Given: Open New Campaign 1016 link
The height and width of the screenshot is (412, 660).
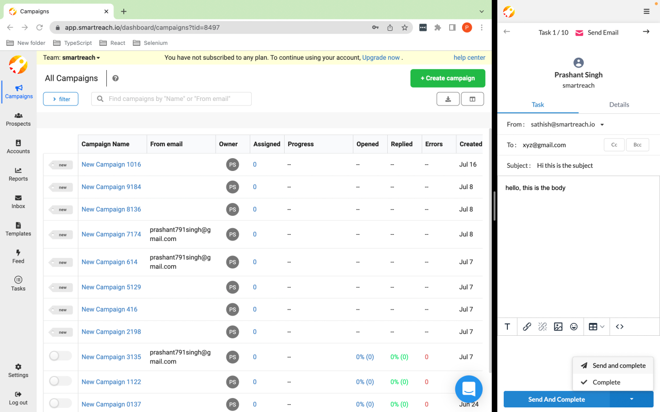Looking at the screenshot, I should 111,164.
